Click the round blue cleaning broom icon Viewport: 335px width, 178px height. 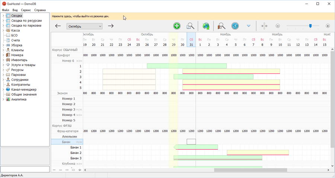point(235,26)
